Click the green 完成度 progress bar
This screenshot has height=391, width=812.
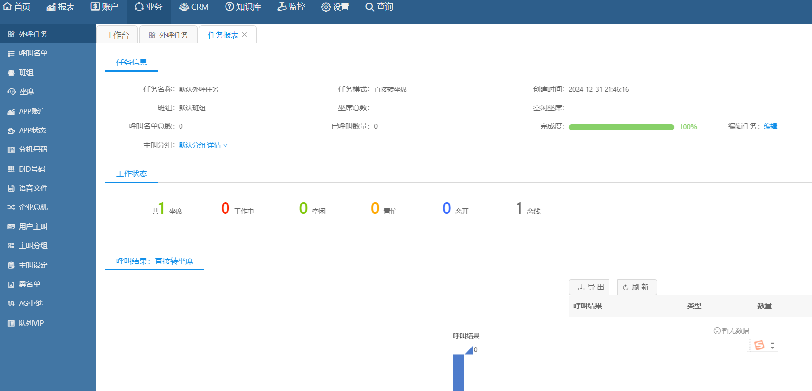tap(621, 127)
